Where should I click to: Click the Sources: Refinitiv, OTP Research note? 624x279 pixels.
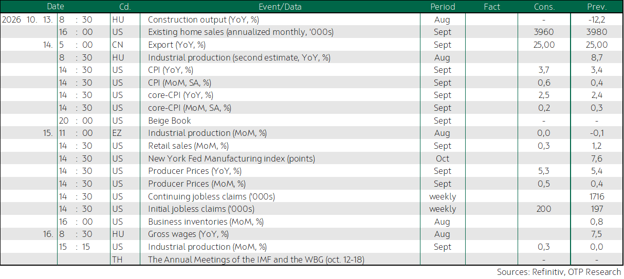559,272
